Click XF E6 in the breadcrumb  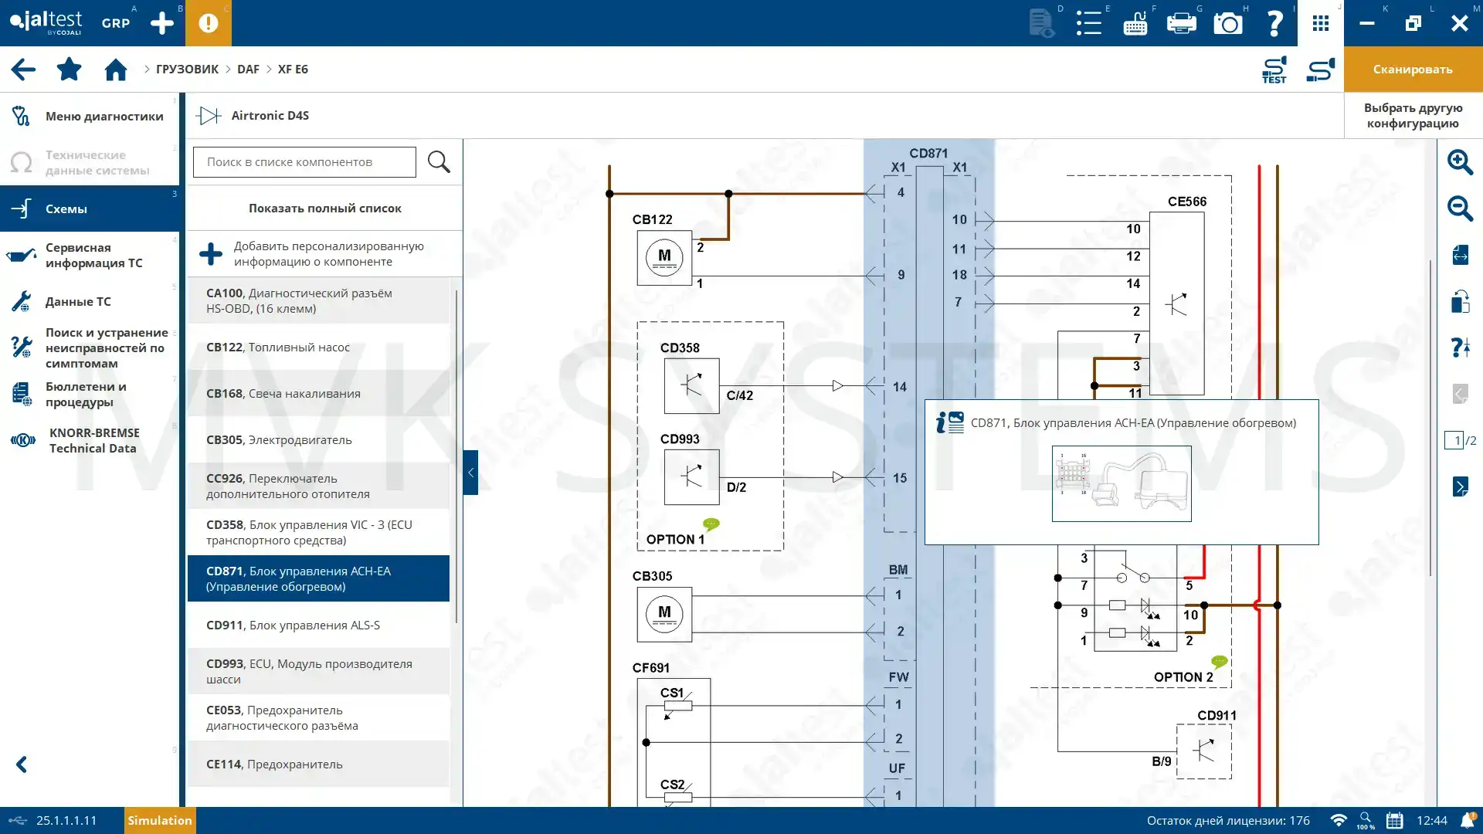pyautogui.click(x=293, y=69)
